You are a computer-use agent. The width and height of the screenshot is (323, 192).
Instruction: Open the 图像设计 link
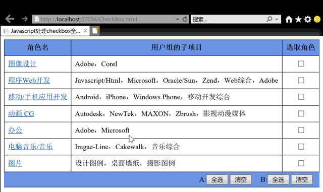coord(22,64)
